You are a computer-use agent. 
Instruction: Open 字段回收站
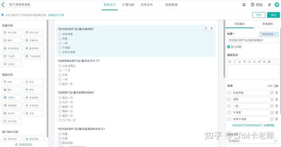24,145
